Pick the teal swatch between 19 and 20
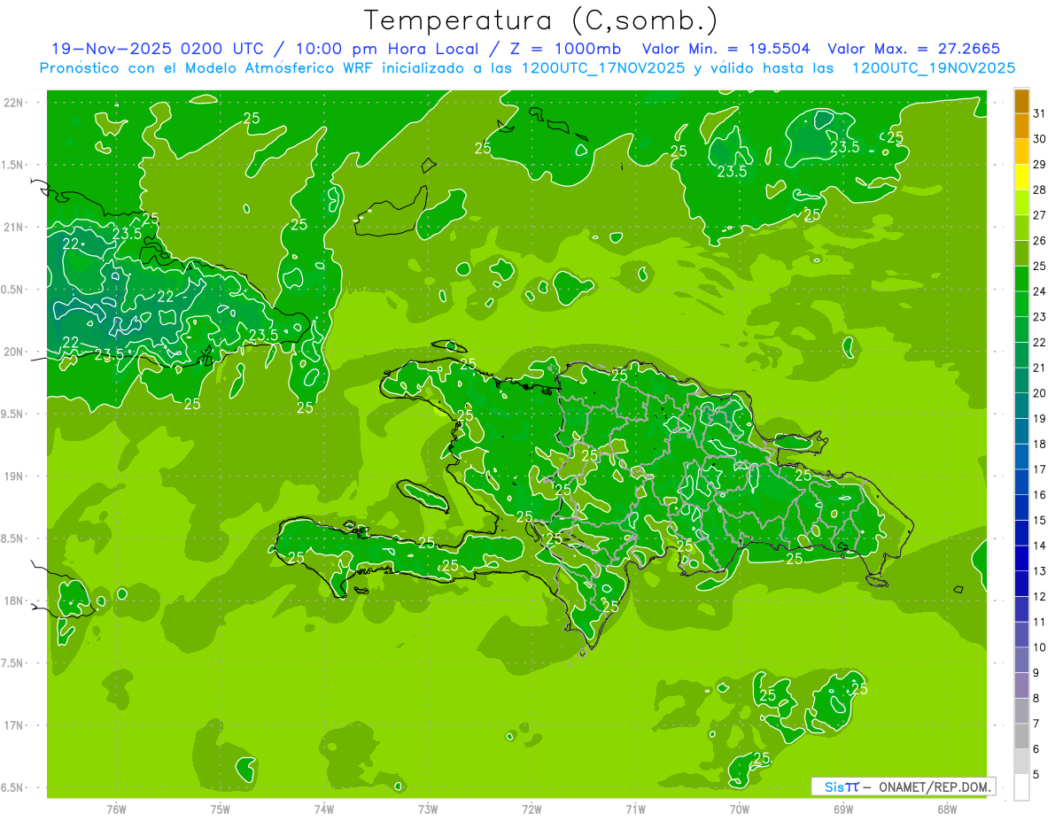 pyautogui.click(x=1021, y=407)
